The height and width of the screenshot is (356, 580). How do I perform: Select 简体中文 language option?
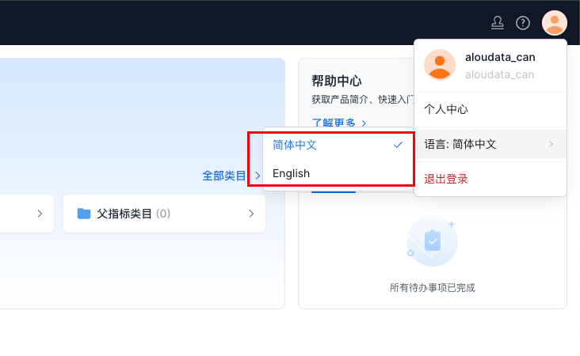click(295, 145)
